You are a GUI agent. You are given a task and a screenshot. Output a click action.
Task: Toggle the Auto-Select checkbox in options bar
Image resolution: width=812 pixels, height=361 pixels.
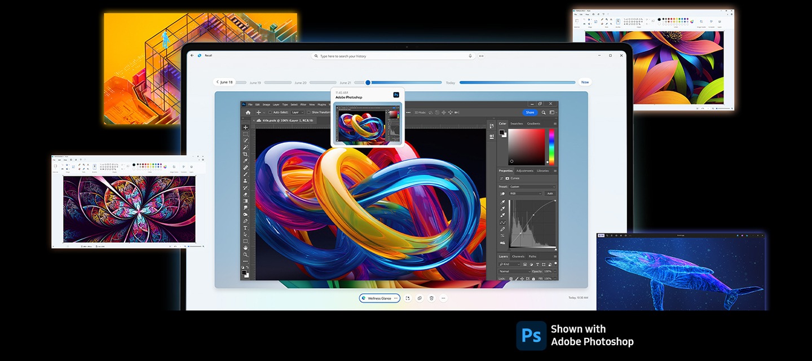[x=270, y=112]
